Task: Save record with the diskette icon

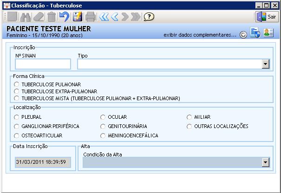Action: point(78,17)
